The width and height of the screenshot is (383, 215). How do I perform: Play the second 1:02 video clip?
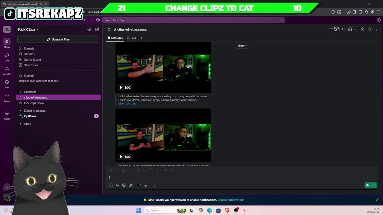121,157
